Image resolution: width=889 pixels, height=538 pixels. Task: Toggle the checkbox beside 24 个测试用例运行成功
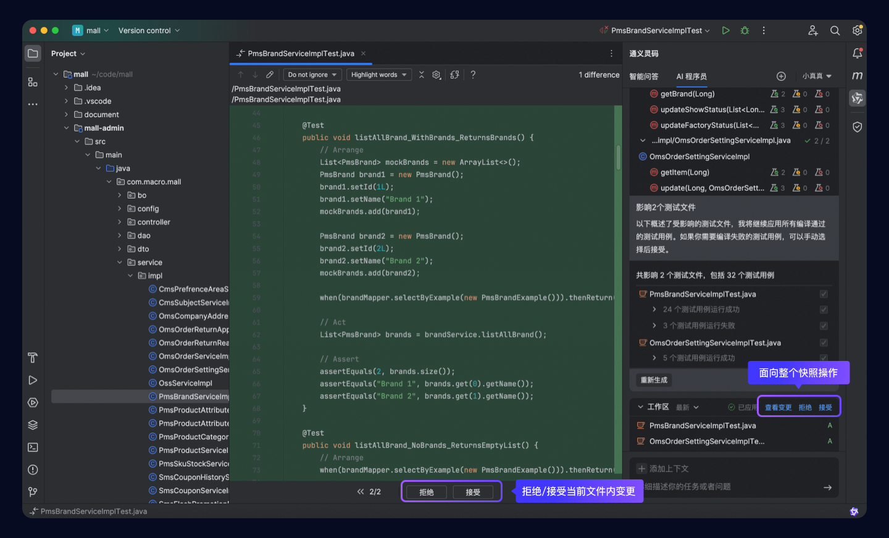(824, 309)
